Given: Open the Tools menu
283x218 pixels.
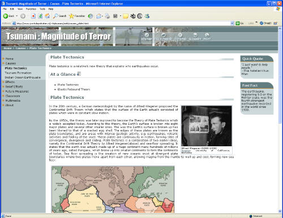Looking at the screenshot, I should 42,9.
